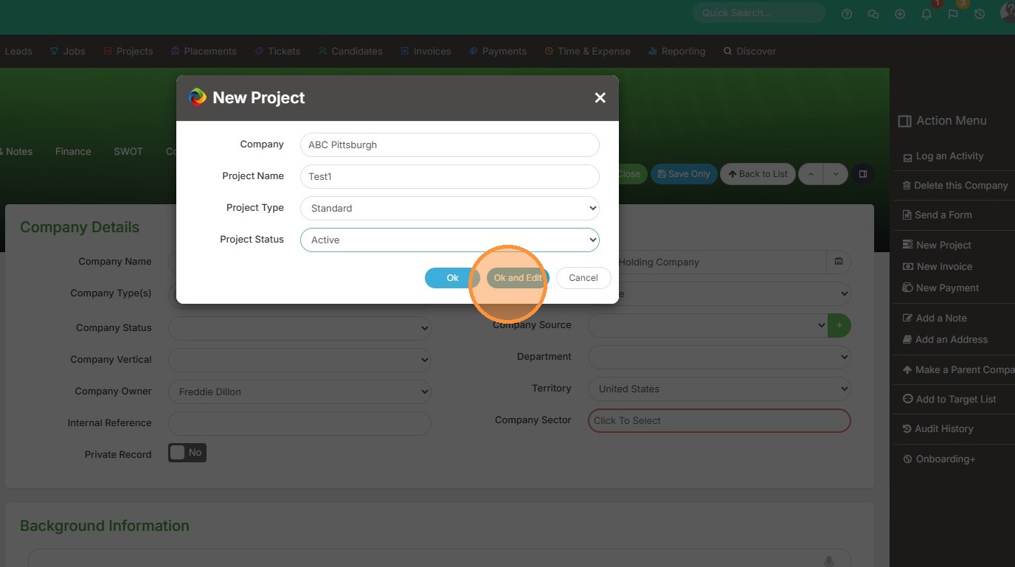This screenshot has height=567, width=1015.
Task: Click the Action Menu panel icon
Action: (x=904, y=121)
